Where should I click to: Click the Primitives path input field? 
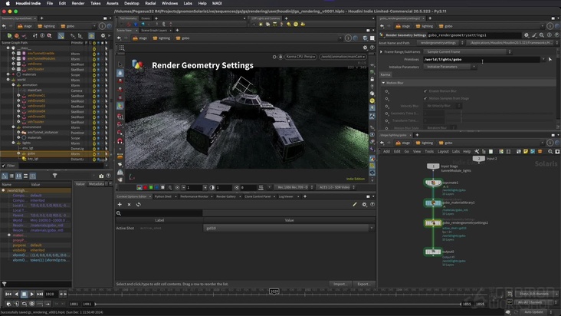(x=481, y=59)
